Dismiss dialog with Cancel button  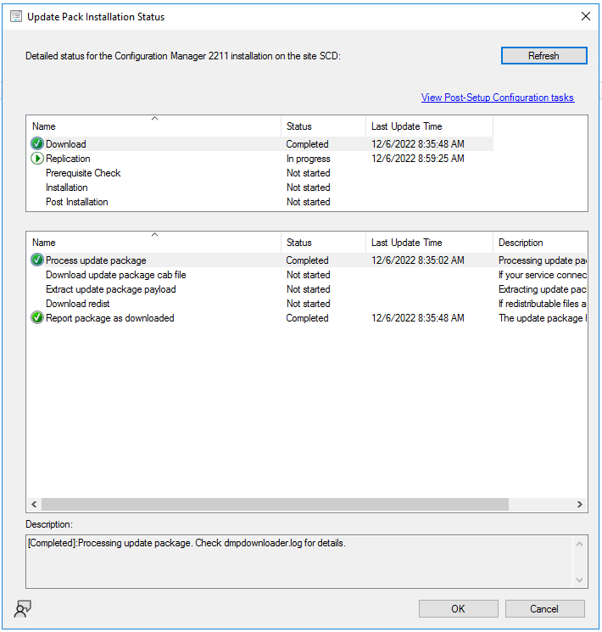click(x=544, y=608)
